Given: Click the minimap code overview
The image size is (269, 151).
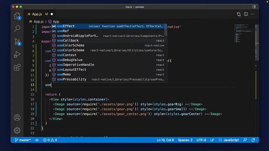Looking at the screenshot, I should click(244, 34).
